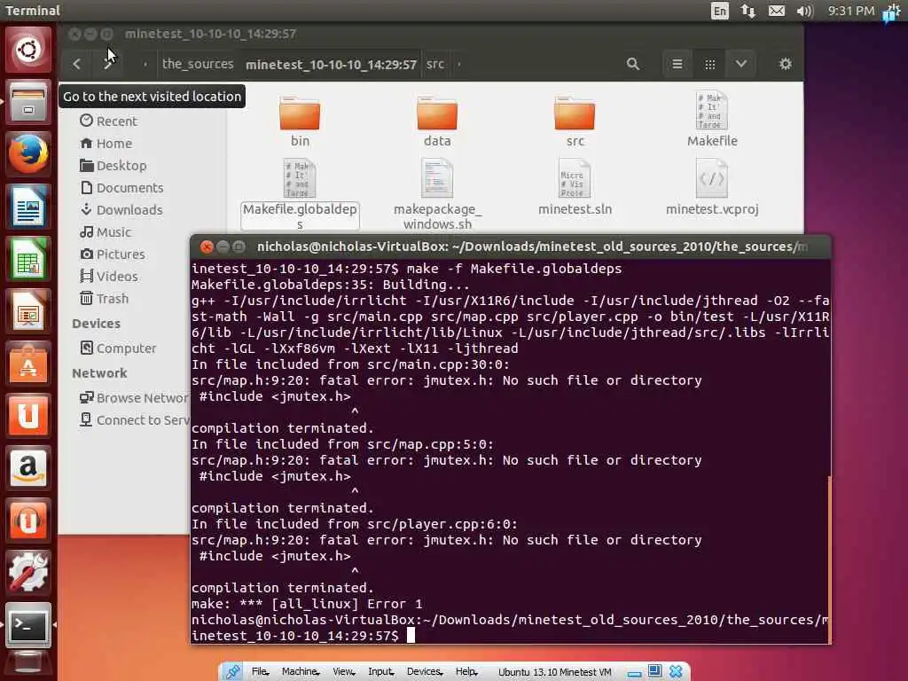Viewport: 908px width, 681px height.
Task: Open the VirtualBox File menu
Action: pos(260,672)
